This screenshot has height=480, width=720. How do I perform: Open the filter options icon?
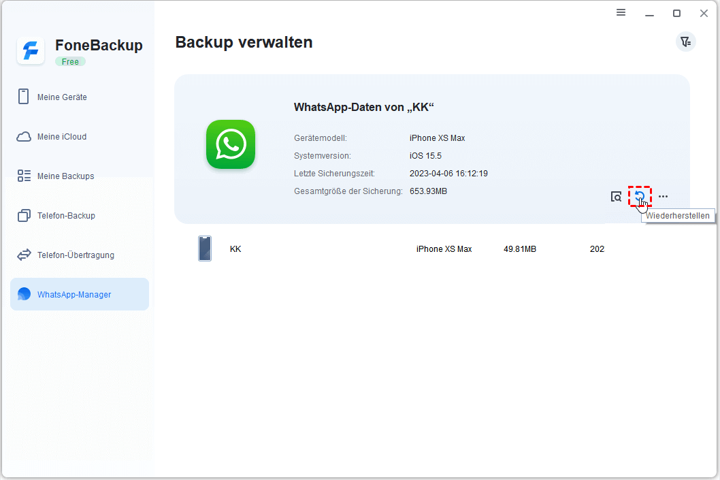tap(685, 42)
